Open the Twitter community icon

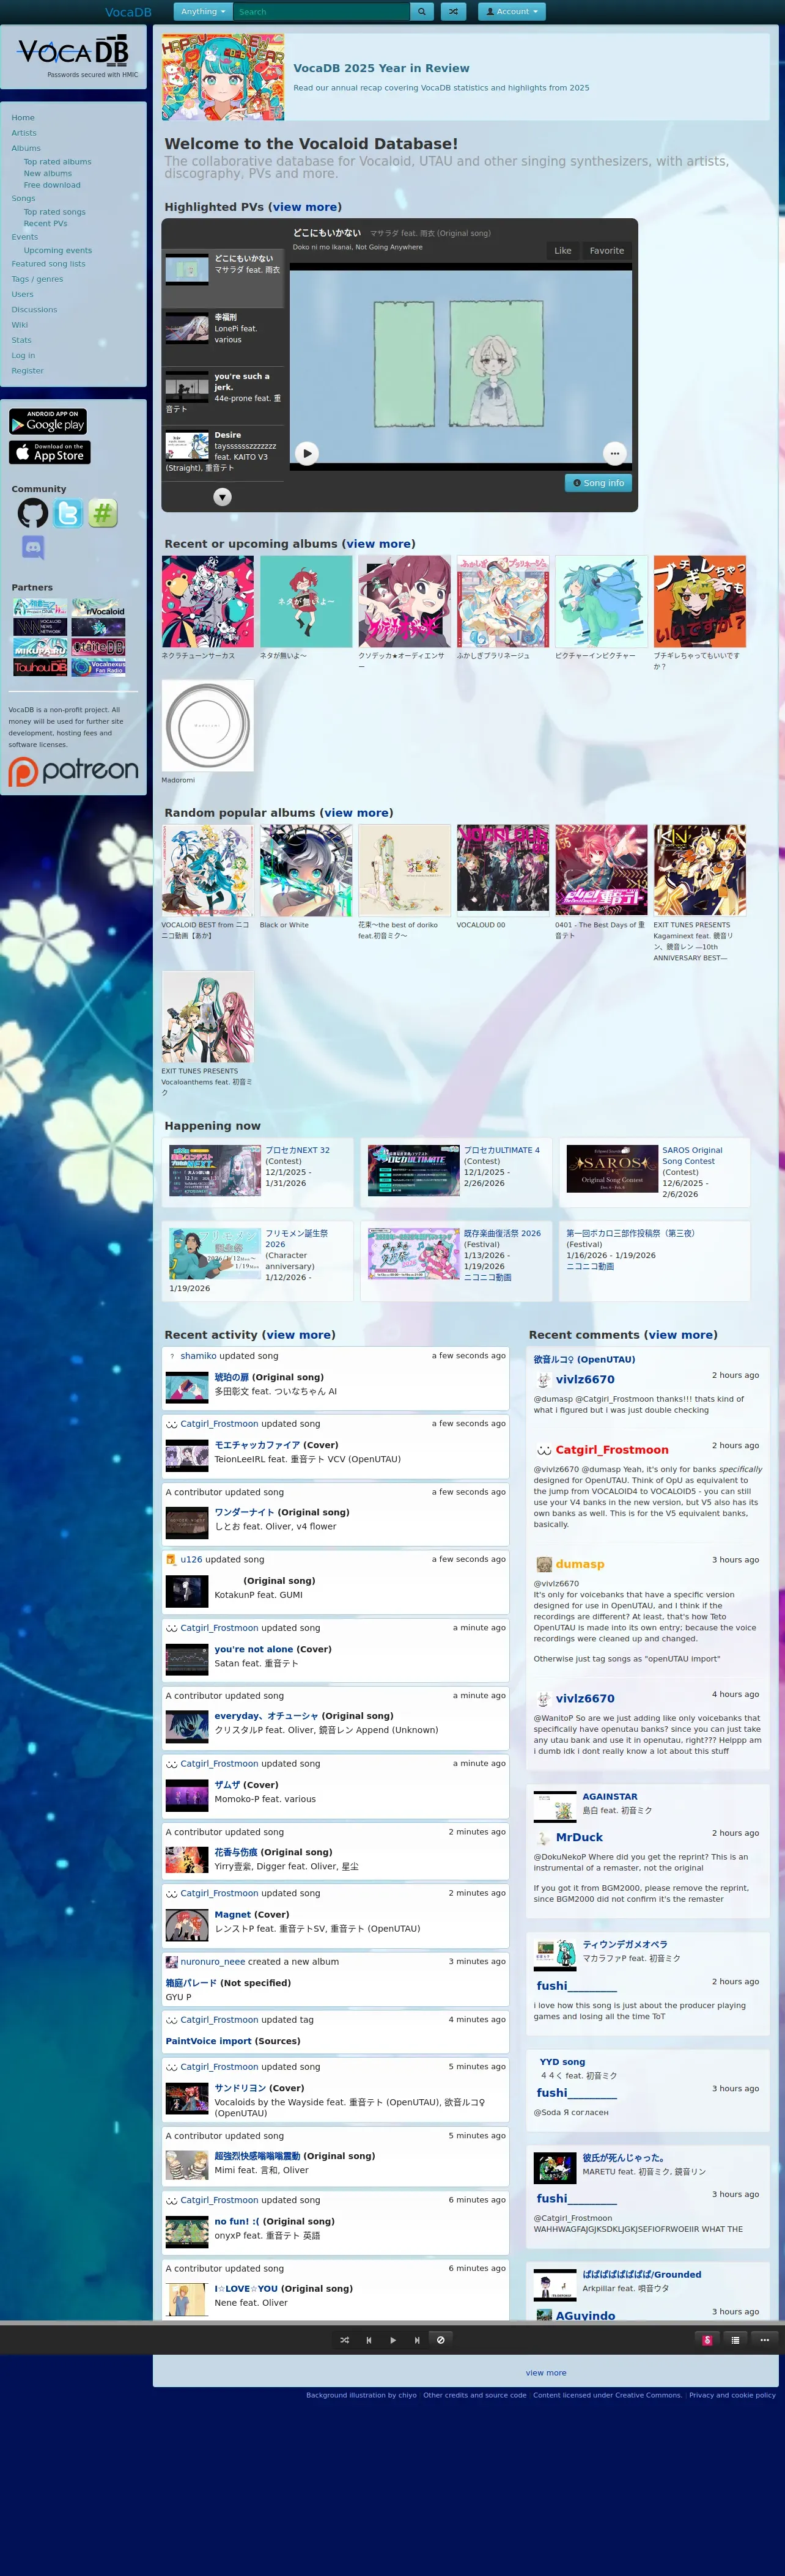click(x=68, y=513)
